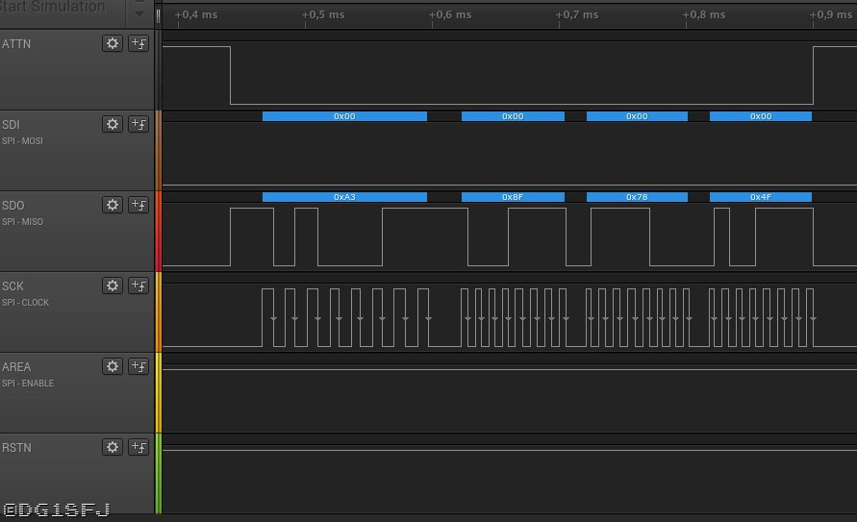Open ATTN channel settings gear
The width and height of the screenshot is (857, 522).
click(113, 43)
